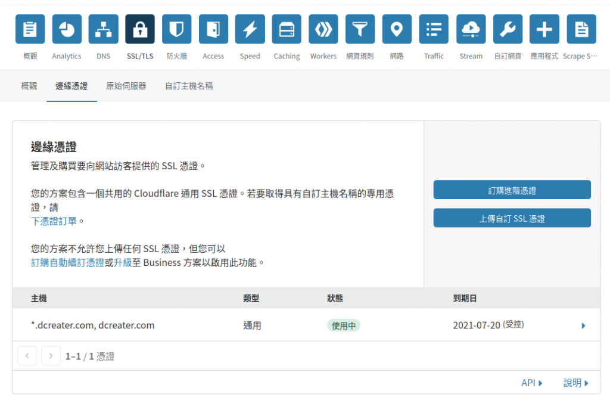Click the 到期日 column header

point(465,298)
